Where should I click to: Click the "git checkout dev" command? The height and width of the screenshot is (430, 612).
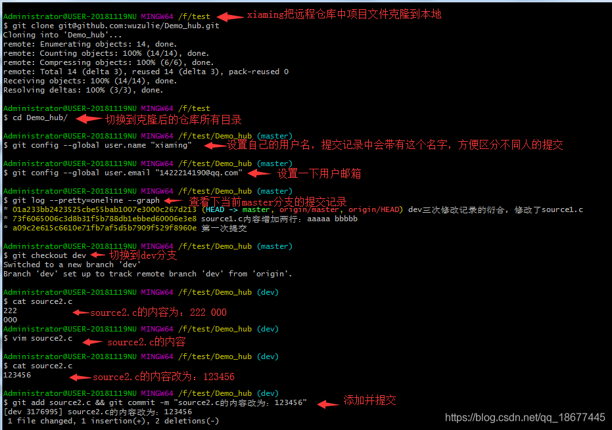45,255
